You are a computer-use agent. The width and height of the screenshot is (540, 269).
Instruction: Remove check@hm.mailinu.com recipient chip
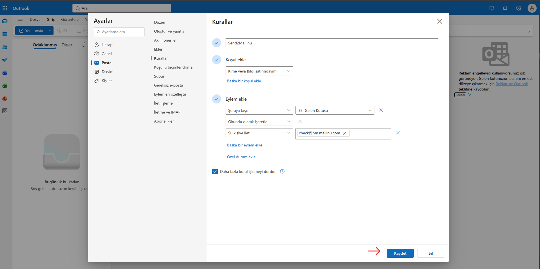tap(345, 133)
